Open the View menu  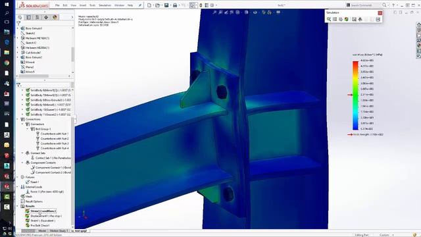[73, 5]
